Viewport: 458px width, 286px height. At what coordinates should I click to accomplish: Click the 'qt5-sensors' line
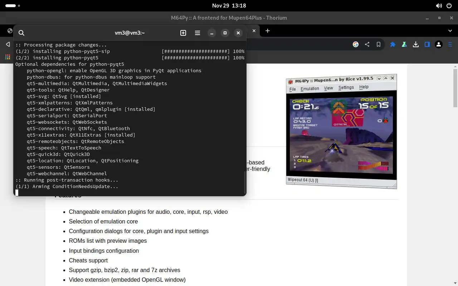tap(58, 167)
